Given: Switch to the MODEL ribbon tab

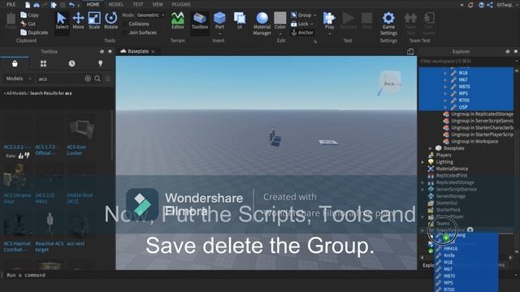Looking at the screenshot, I should click(115, 5).
